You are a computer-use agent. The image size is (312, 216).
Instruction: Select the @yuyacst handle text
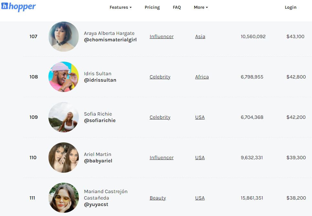[96, 204]
